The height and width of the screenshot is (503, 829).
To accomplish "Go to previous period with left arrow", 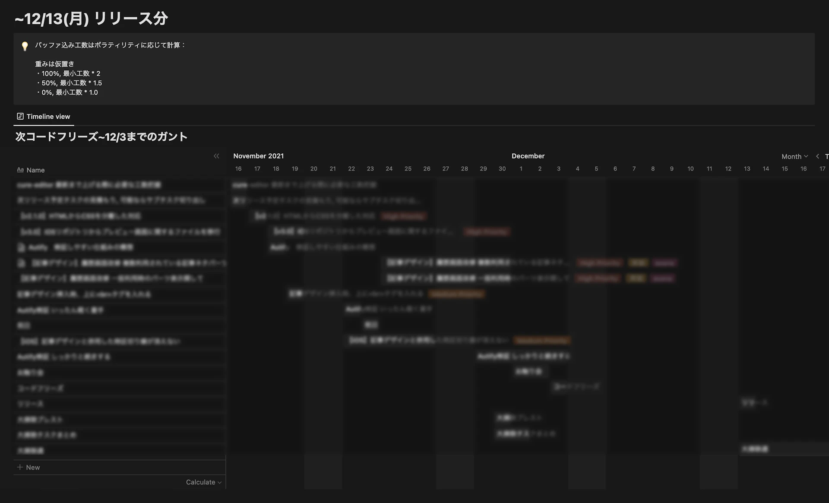I will click(817, 156).
